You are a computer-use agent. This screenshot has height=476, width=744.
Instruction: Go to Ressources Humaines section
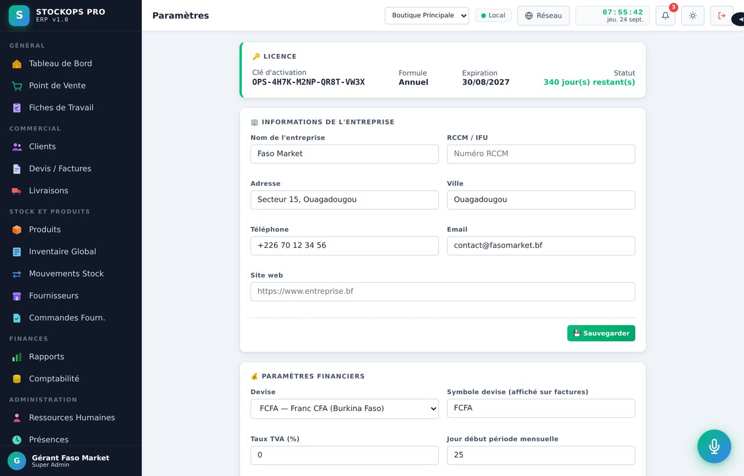pos(71,418)
